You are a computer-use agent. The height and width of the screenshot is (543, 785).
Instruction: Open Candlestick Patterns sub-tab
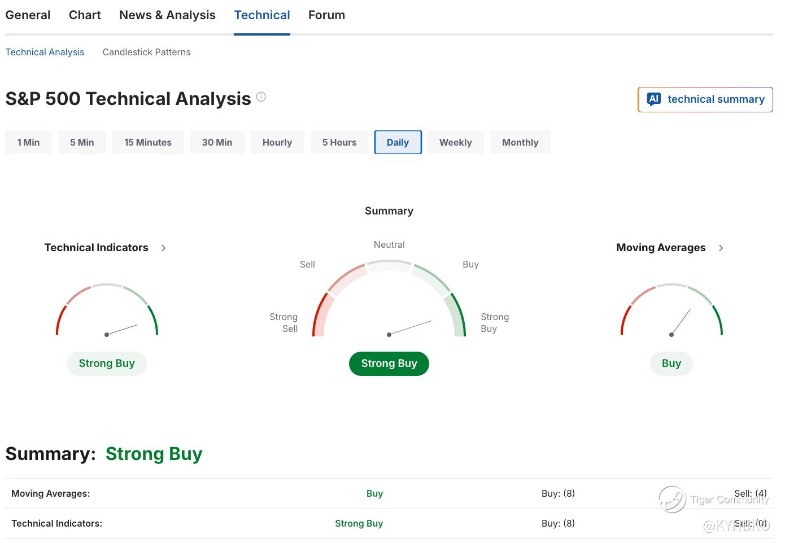pos(146,52)
